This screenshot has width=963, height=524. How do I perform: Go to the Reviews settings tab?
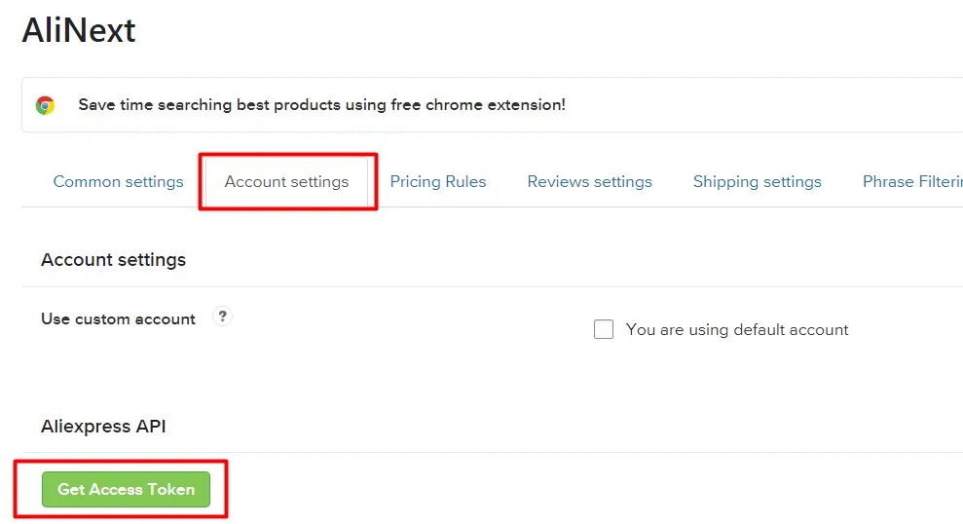589,182
